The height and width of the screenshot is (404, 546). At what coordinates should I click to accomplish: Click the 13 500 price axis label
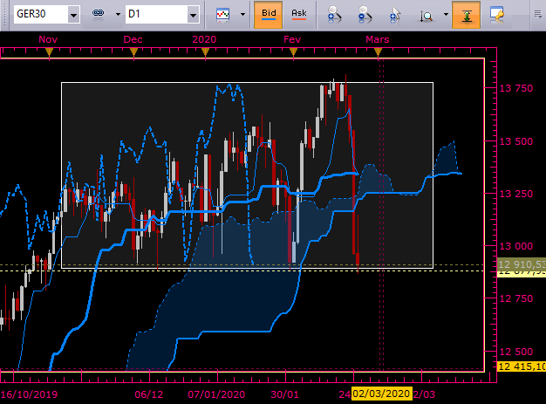pyautogui.click(x=516, y=141)
